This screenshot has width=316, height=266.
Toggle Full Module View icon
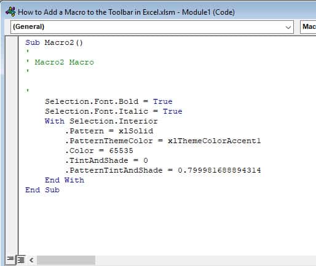click(21, 259)
